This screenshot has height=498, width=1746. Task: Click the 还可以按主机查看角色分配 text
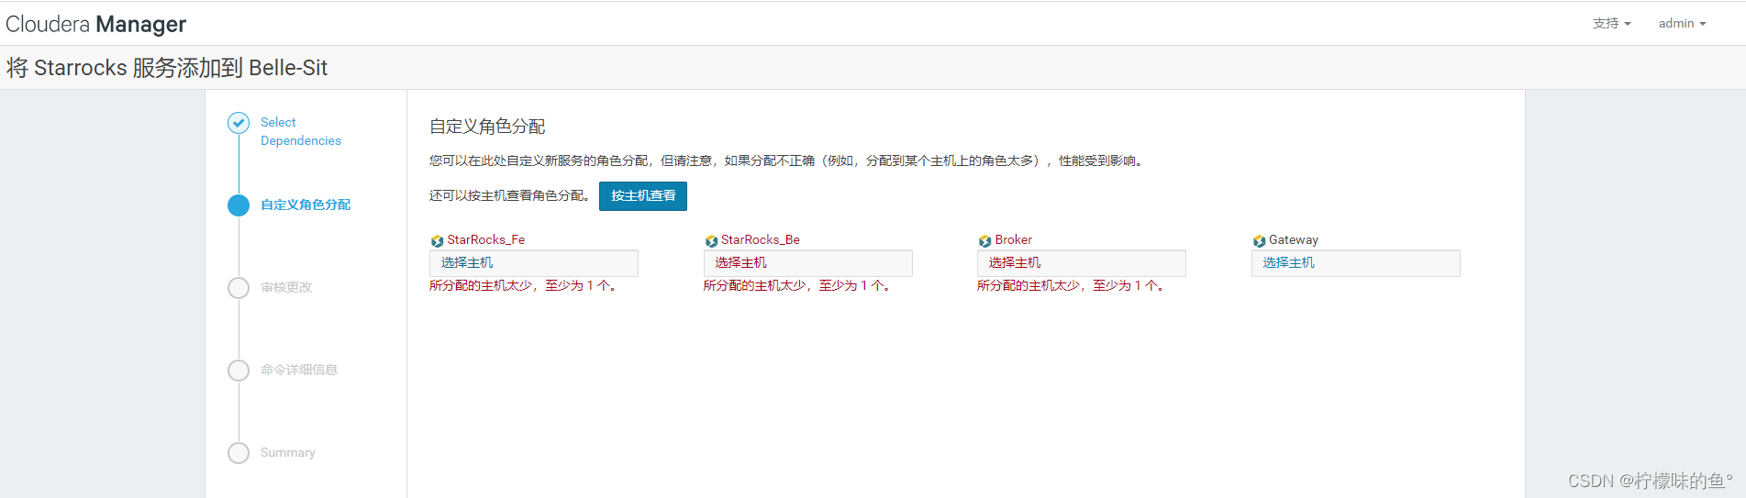[510, 195]
